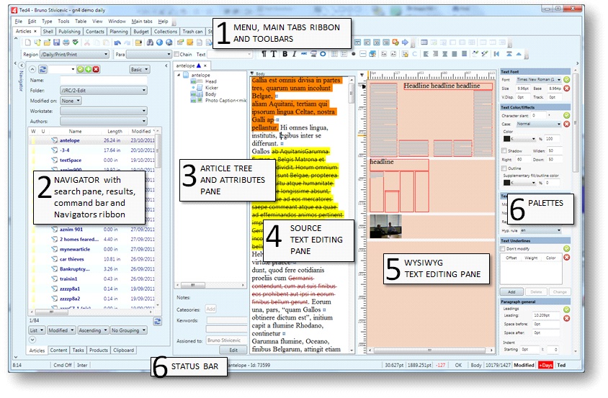Click the Name search input field
Image resolution: width=608 pixels, height=398 pixels.
coord(104,80)
